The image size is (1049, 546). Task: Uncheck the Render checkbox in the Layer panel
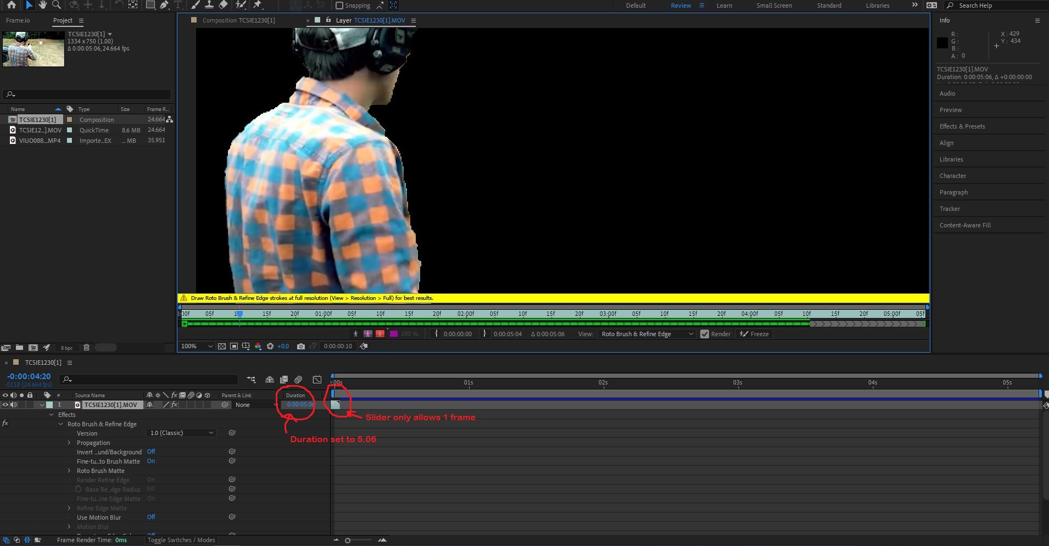[705, 334]
